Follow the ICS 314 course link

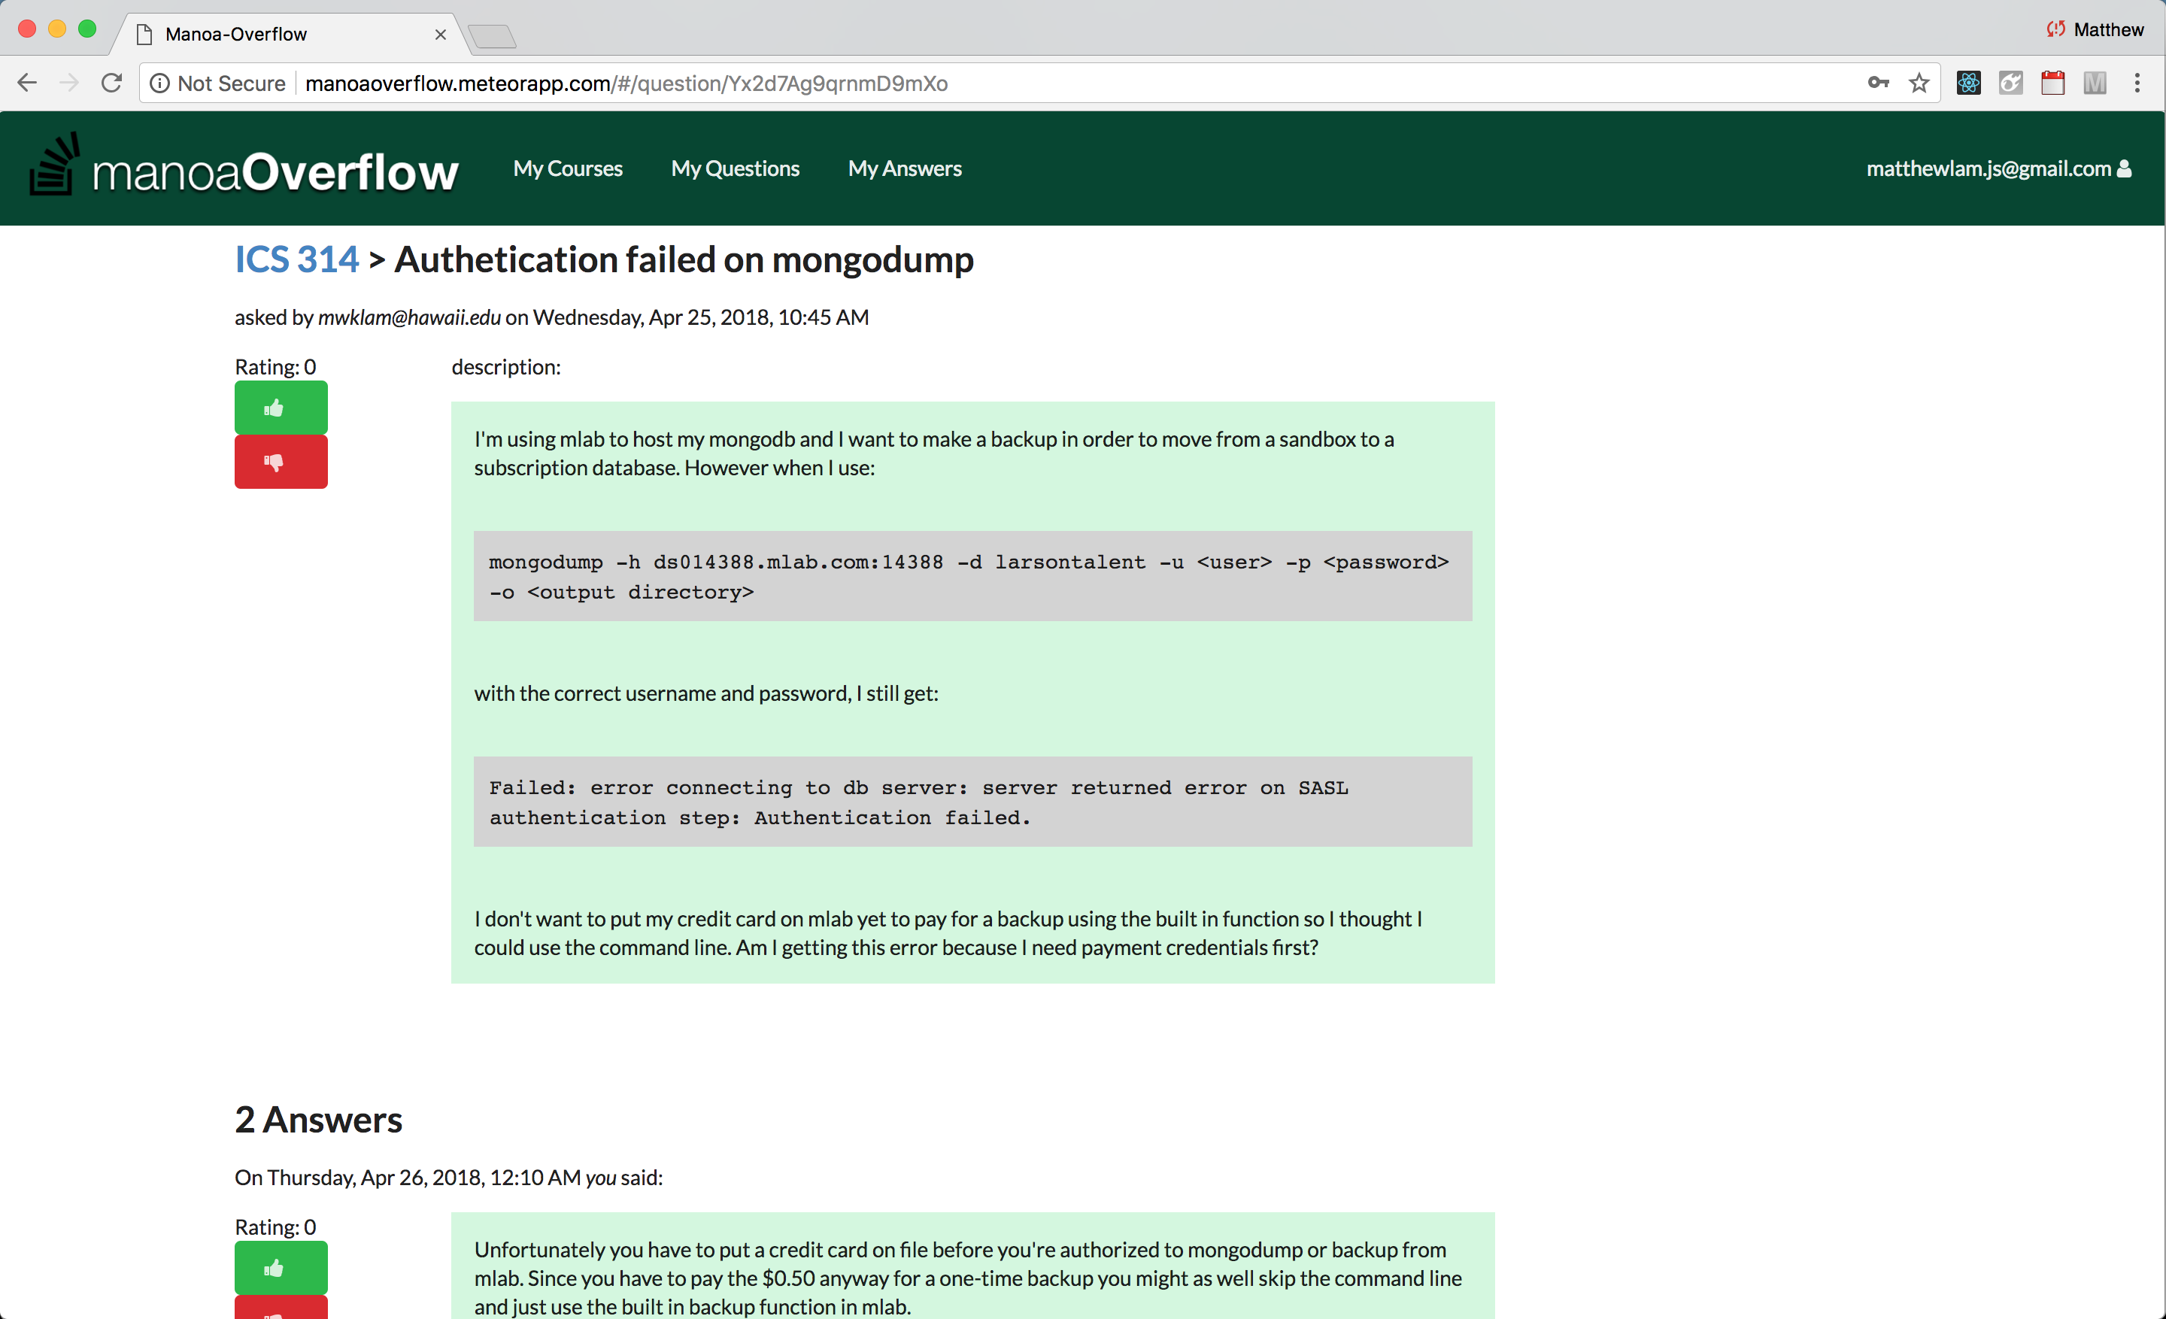coord(297,259)
